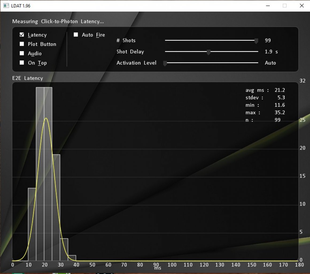Enable the Plot Button checkbox
The height and width of the screenshot is (274, 310).
22,44
